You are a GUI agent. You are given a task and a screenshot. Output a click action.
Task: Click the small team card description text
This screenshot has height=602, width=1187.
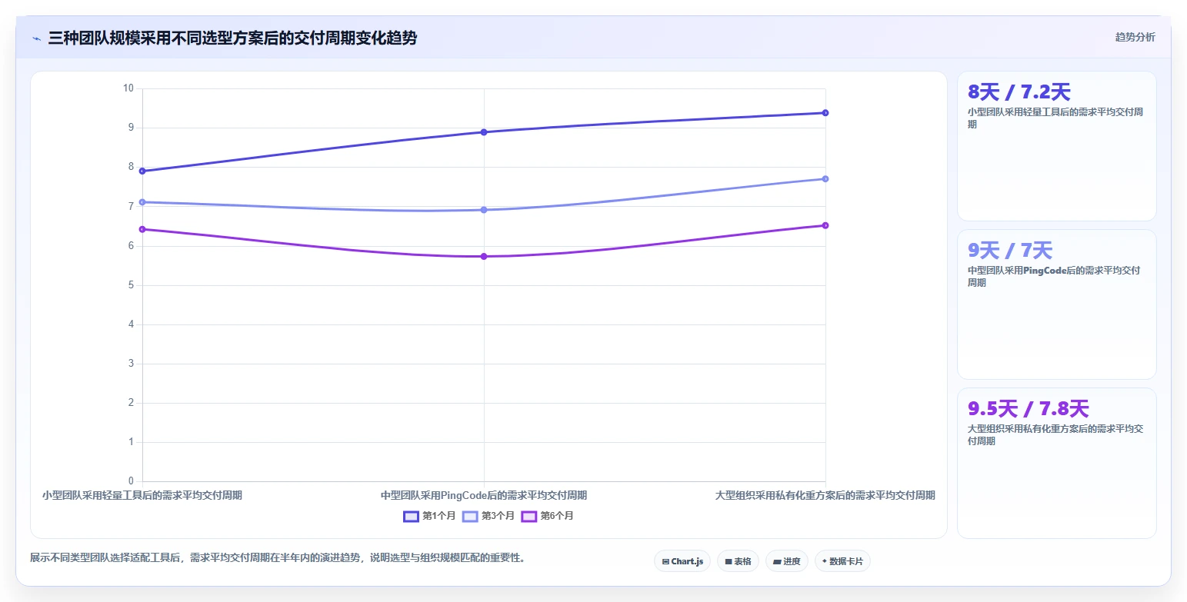tap(1055, 118)
